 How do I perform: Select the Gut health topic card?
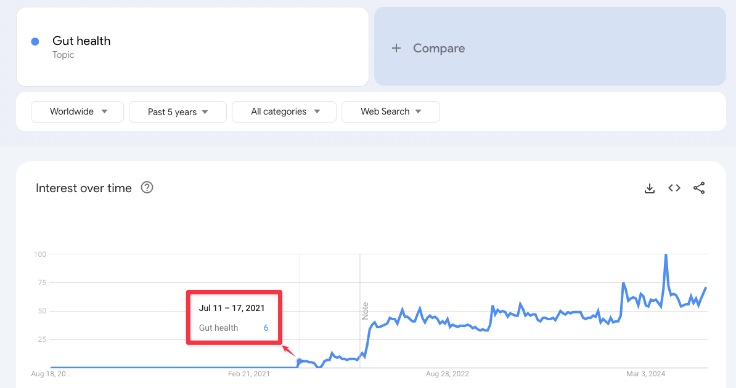click(x=193, y=46)
